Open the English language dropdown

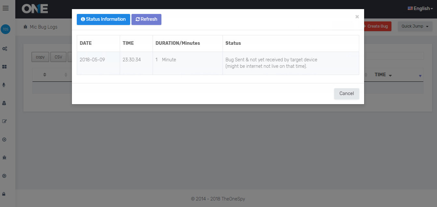(x=420, y=8)
